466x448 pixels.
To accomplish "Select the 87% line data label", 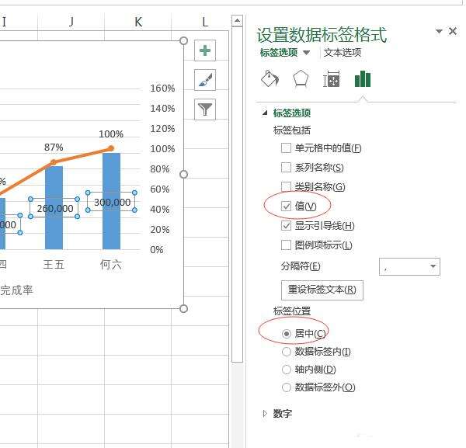I will click(x=54, y=147).
